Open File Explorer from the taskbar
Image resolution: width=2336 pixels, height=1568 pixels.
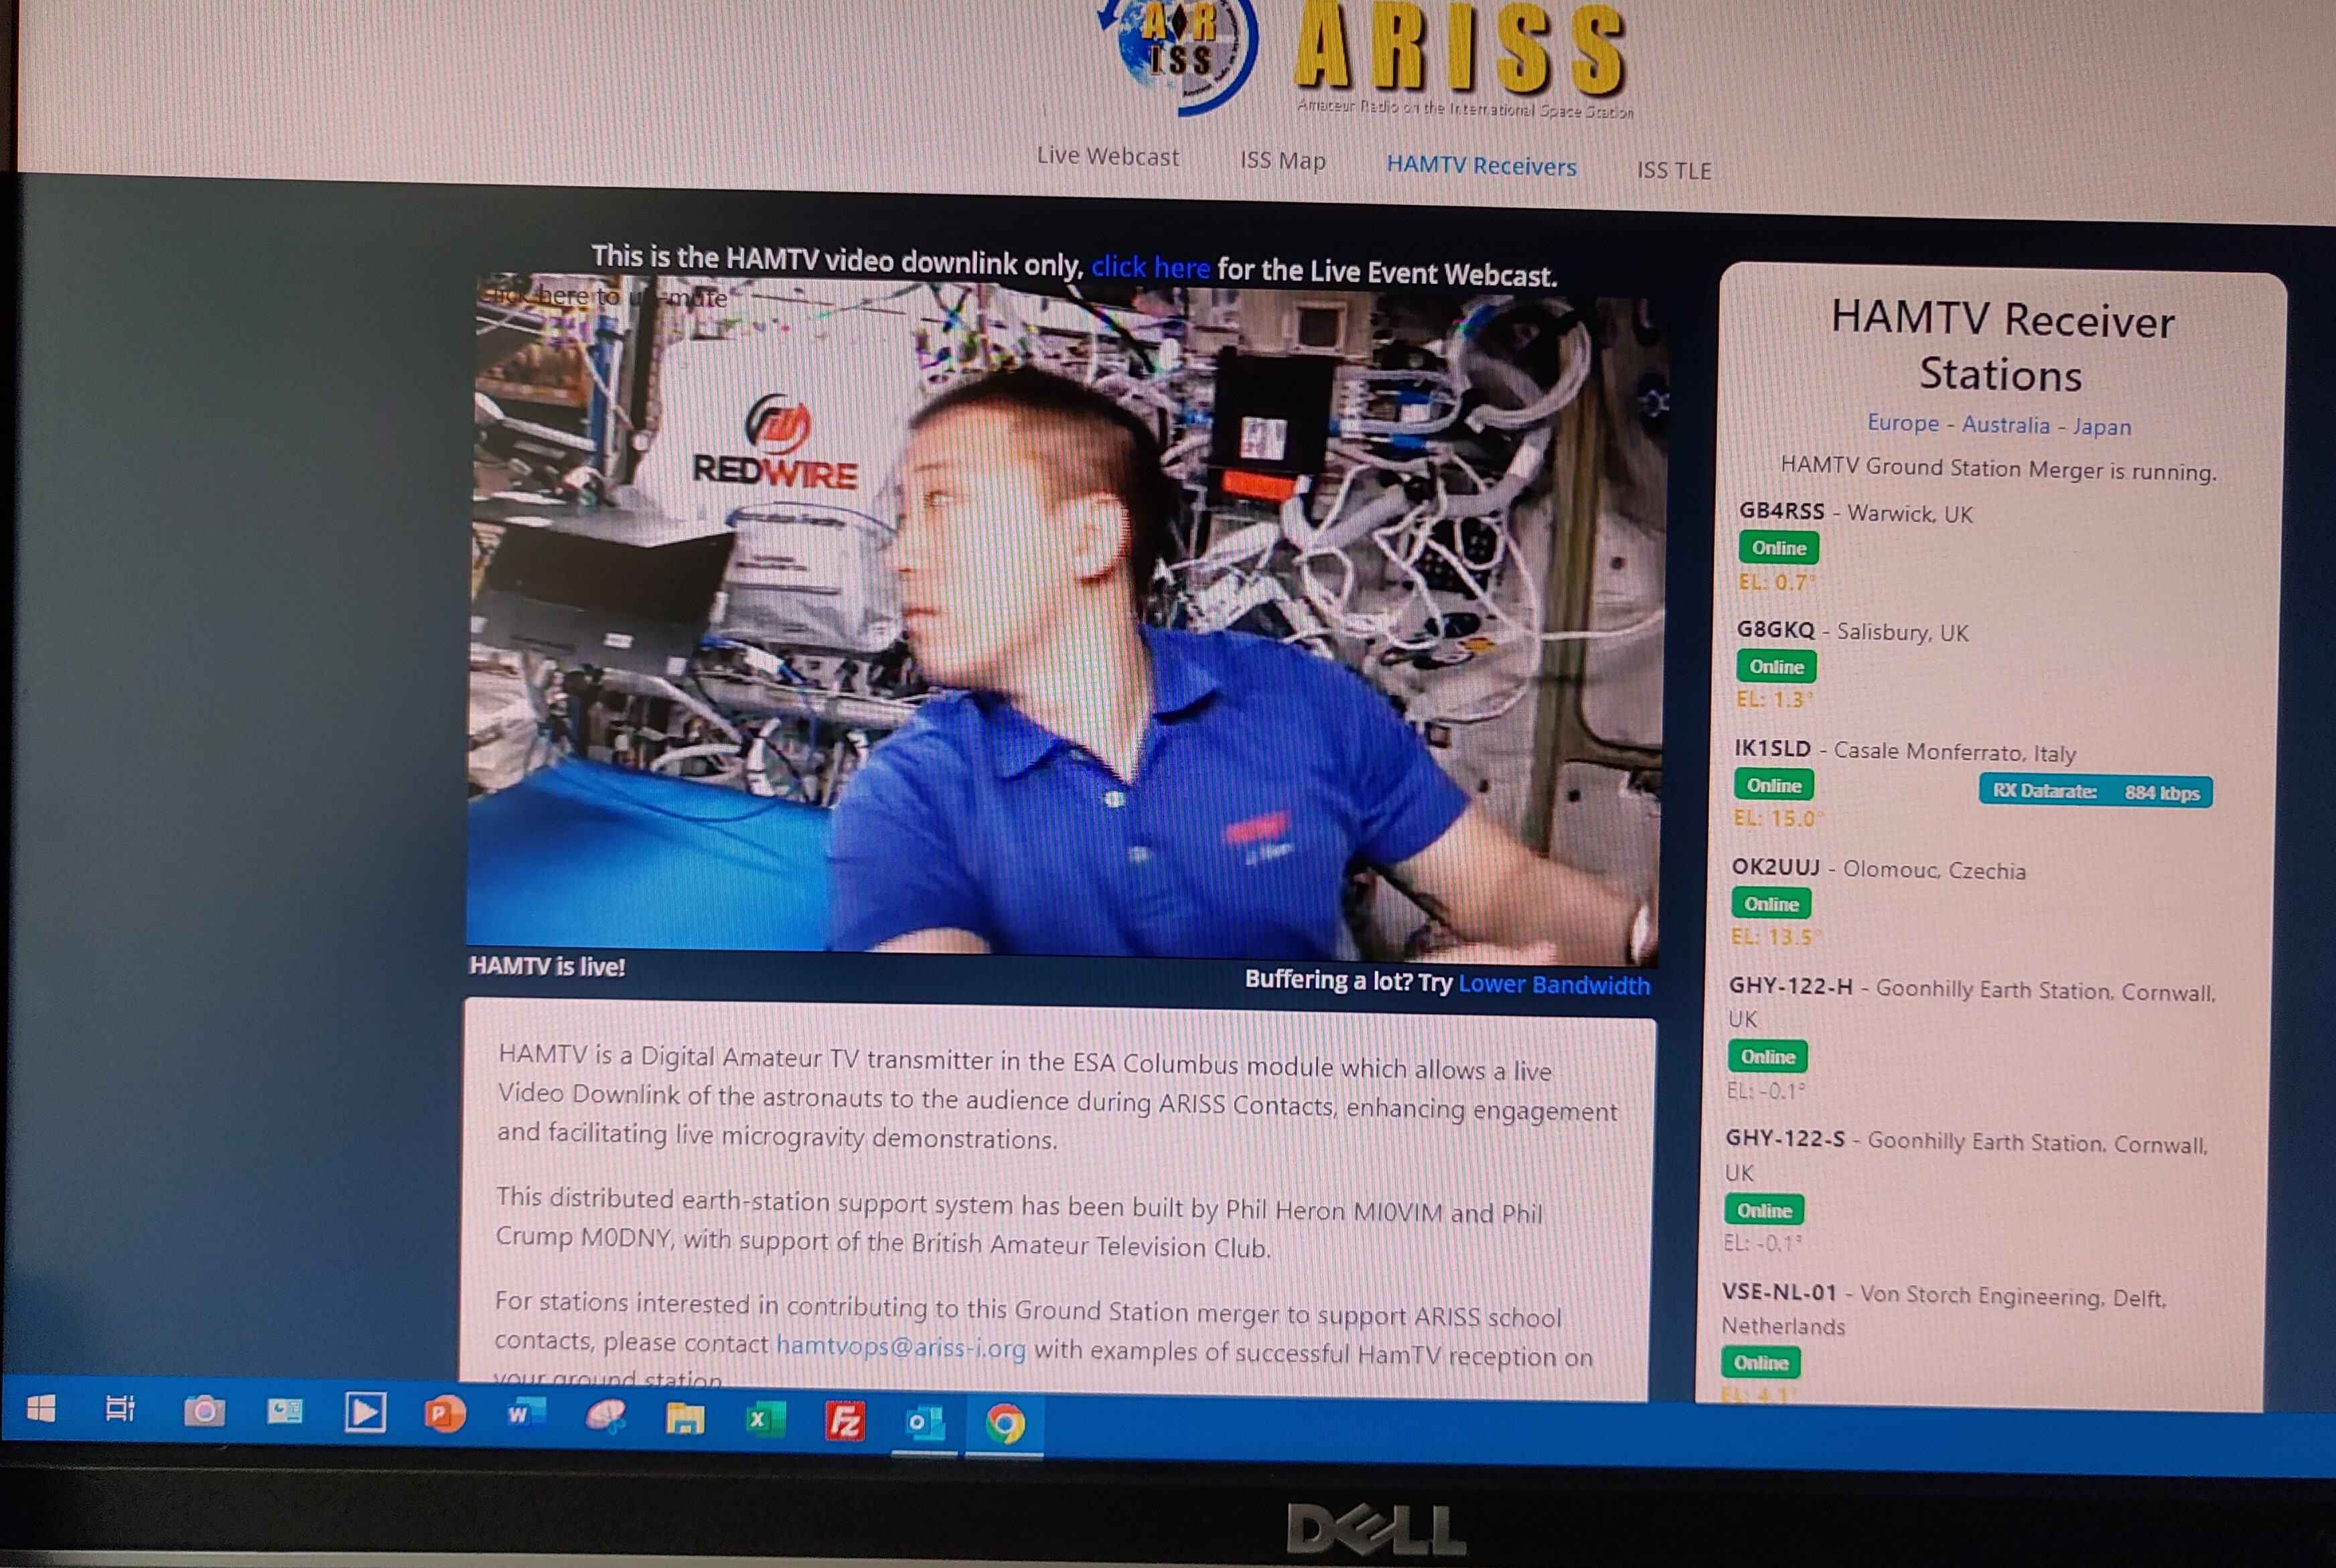click(684, 1418)
